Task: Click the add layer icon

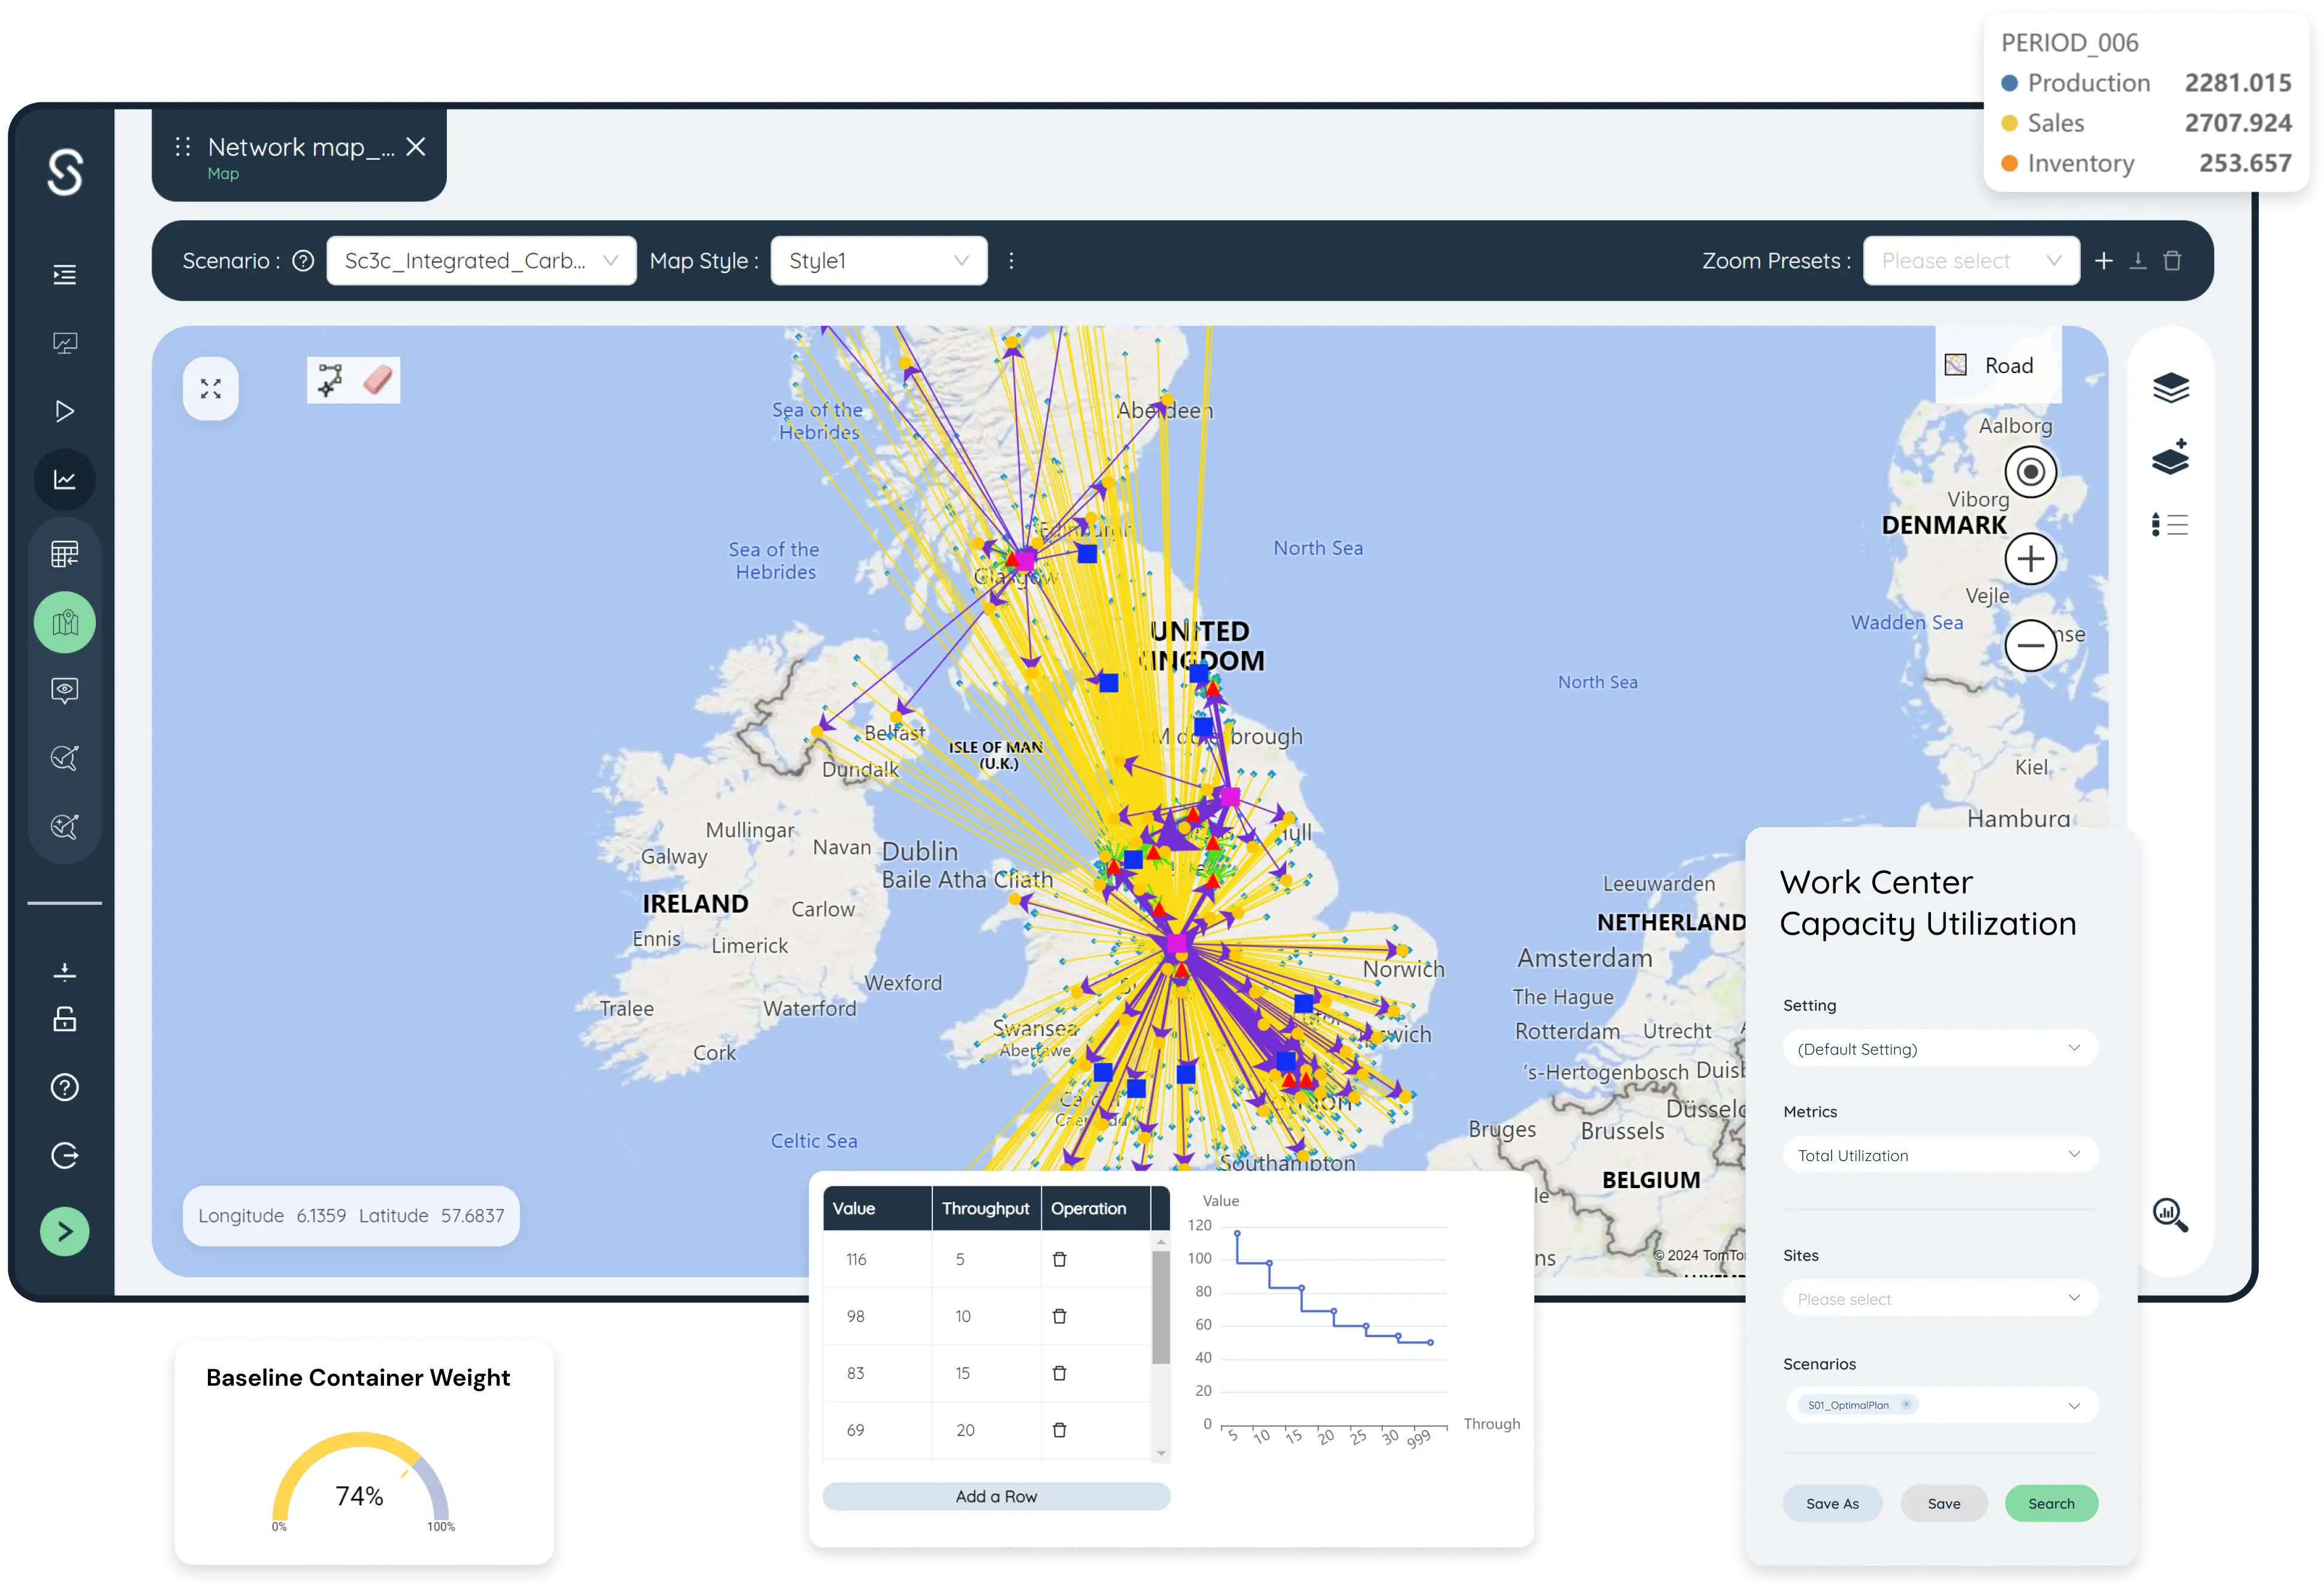Action: pos(2170,457)
